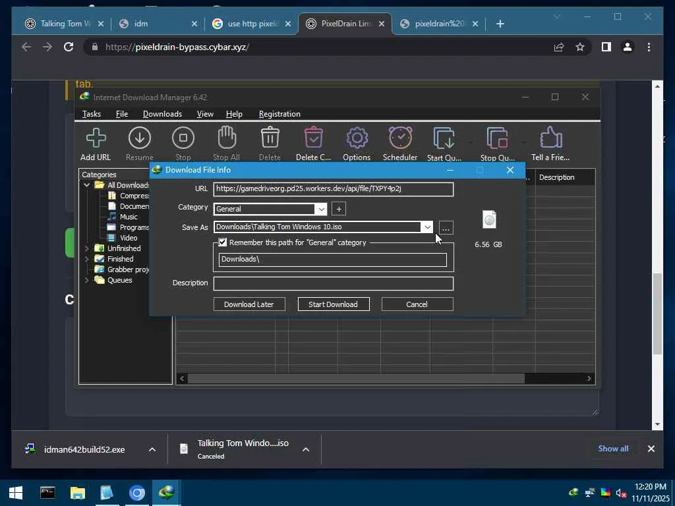Screen dimensions: 675x506
Task: Click Show all downloads link
Action: pyautogui.click(x=613, y=448)
